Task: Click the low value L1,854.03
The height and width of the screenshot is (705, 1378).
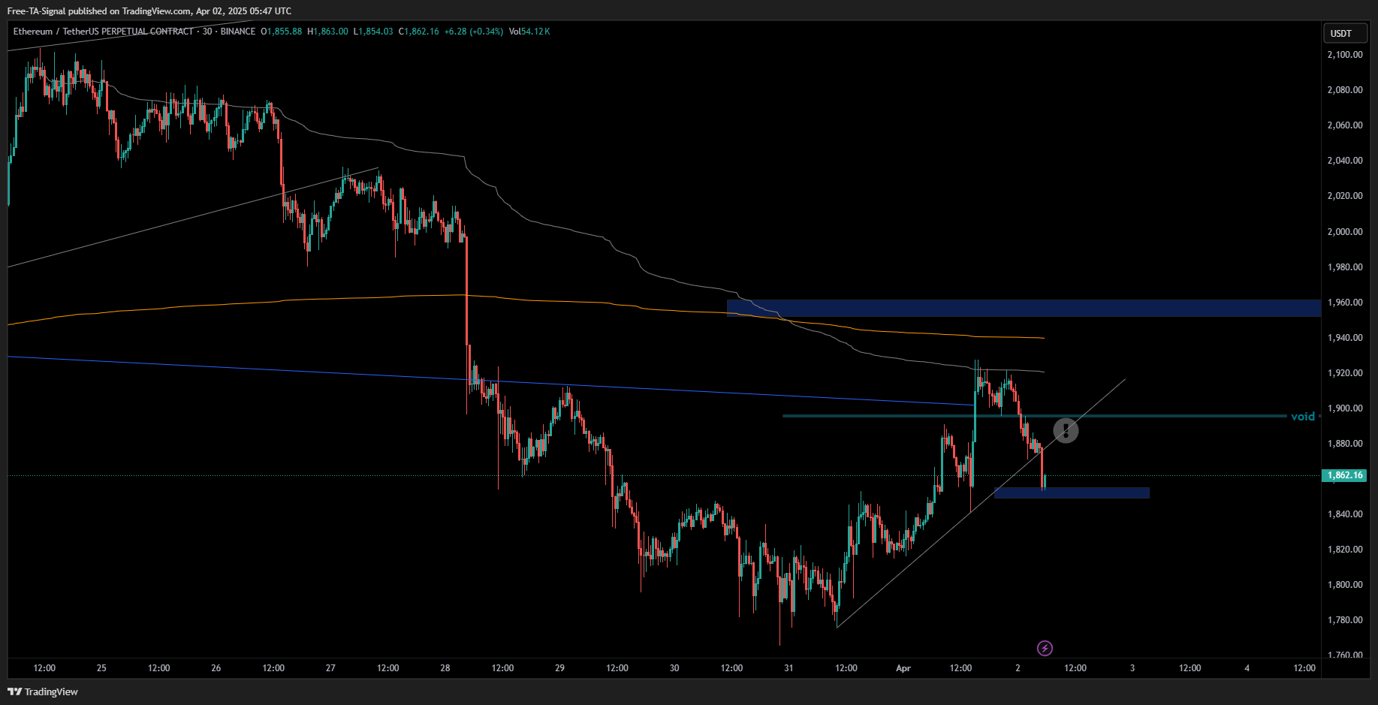Action: [373, 32]
